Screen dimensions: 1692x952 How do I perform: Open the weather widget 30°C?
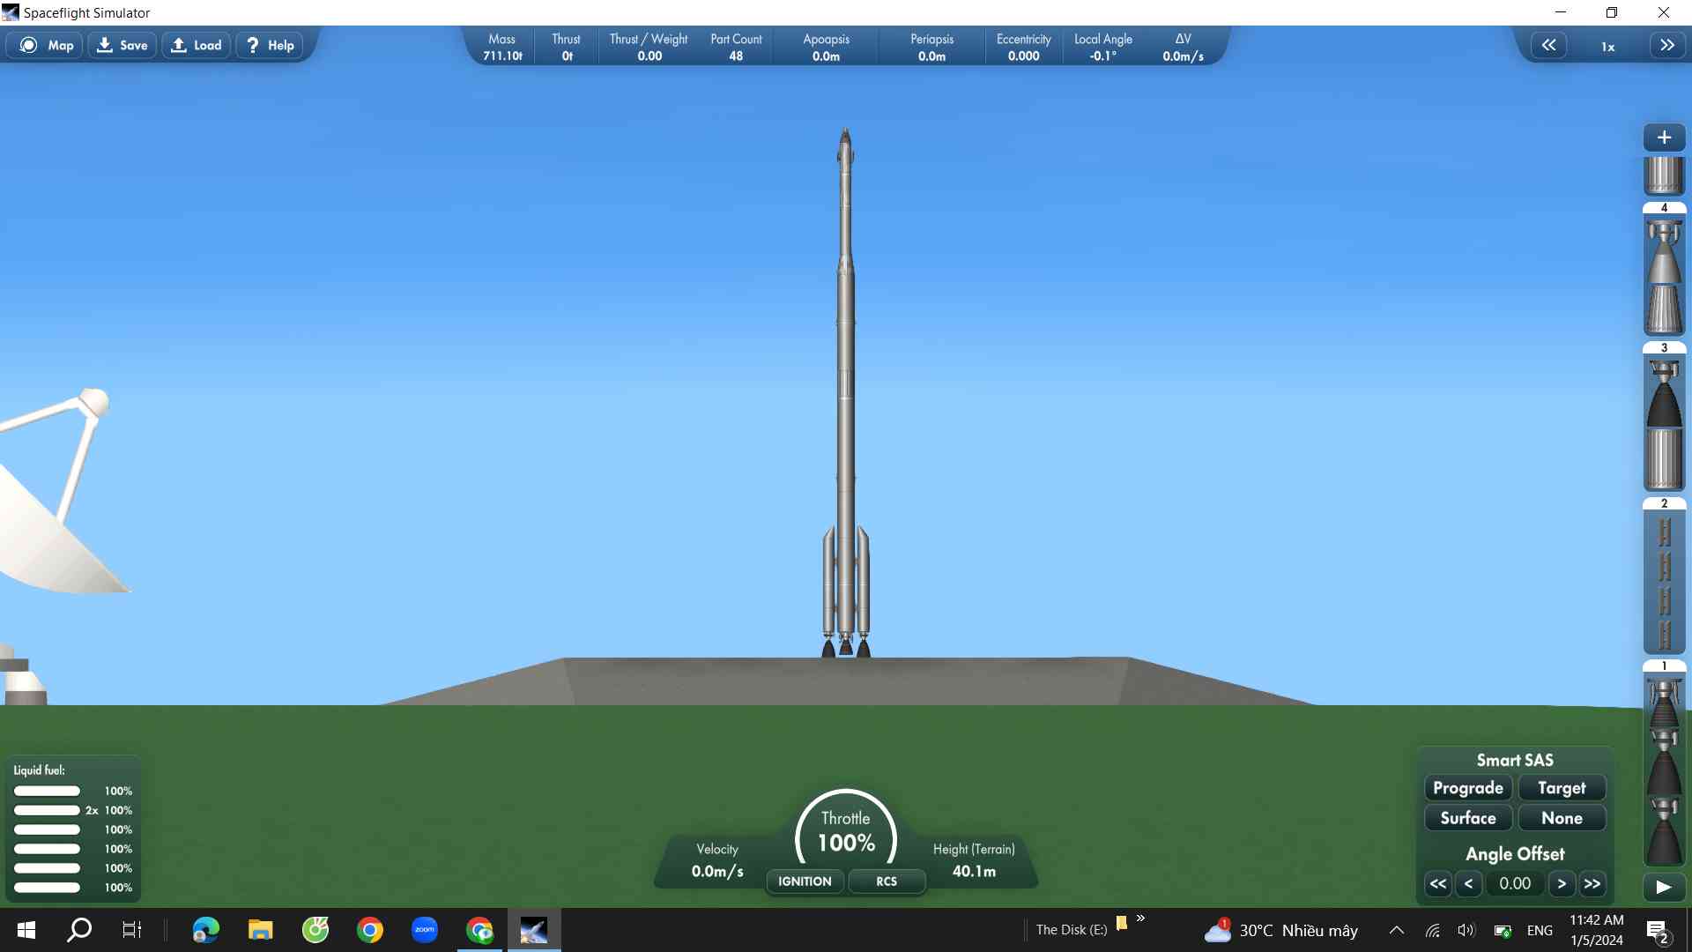click(1280, 930)
